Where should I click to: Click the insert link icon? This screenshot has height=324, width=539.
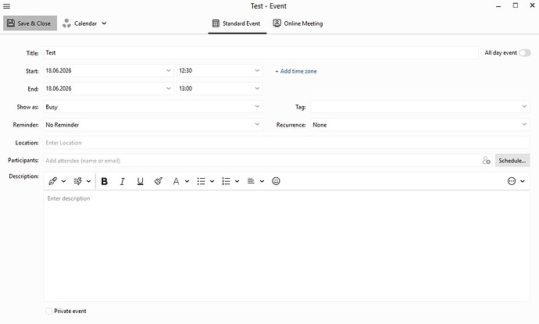point(53,181)
